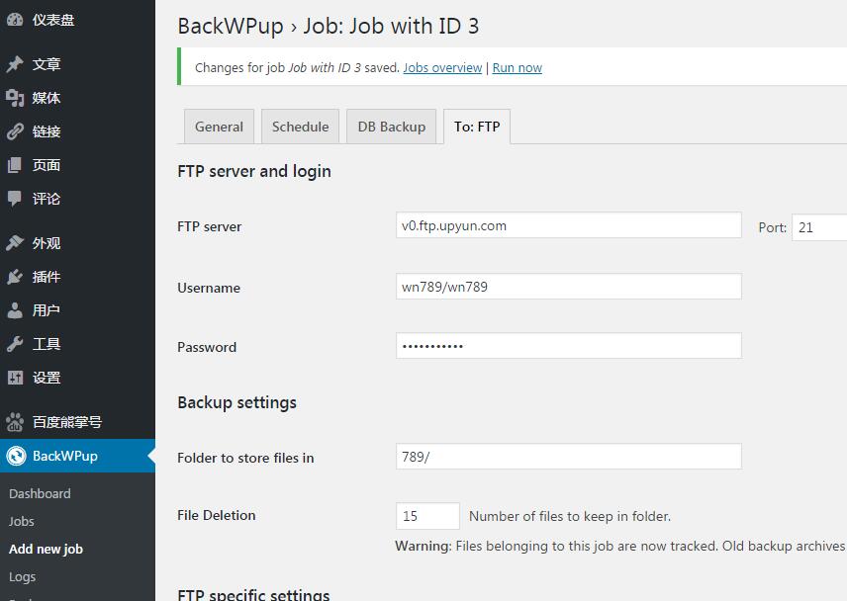Click the plugins plug icon
The height and width of the screenshot is (601, 847).
(x=15, y=277)
